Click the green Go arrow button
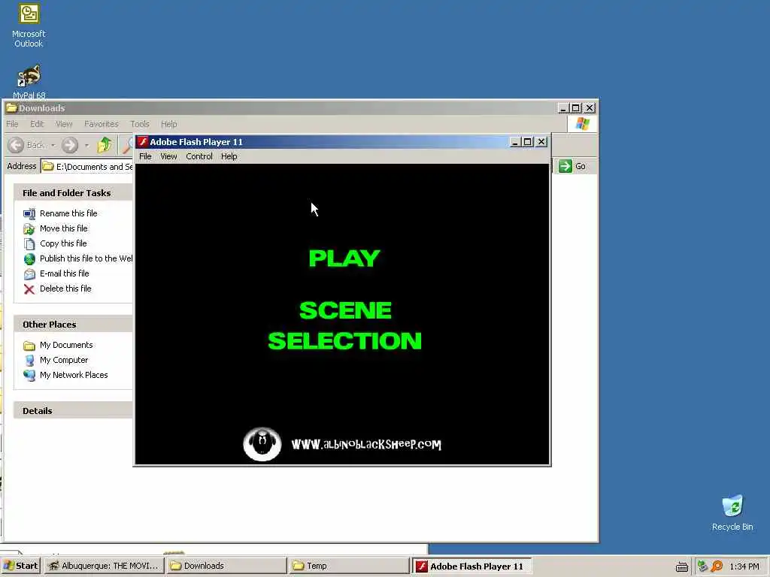The width and height of the screenshot is (770, 577). (x=565, y=166)
